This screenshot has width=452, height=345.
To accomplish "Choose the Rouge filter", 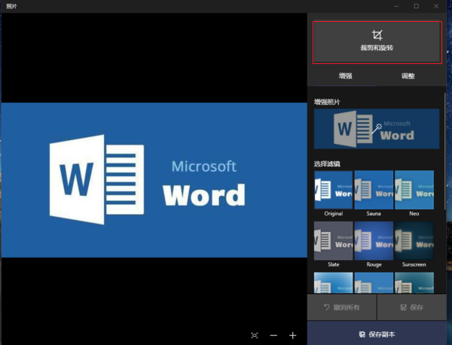I will pyautogui.click(x=374, y=241).
